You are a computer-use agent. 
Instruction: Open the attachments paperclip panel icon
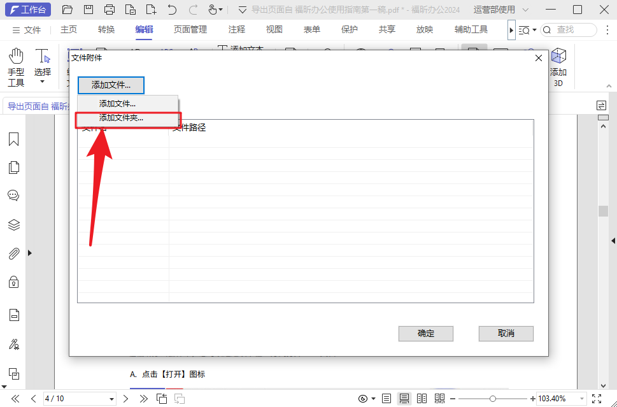pos(14,253)
